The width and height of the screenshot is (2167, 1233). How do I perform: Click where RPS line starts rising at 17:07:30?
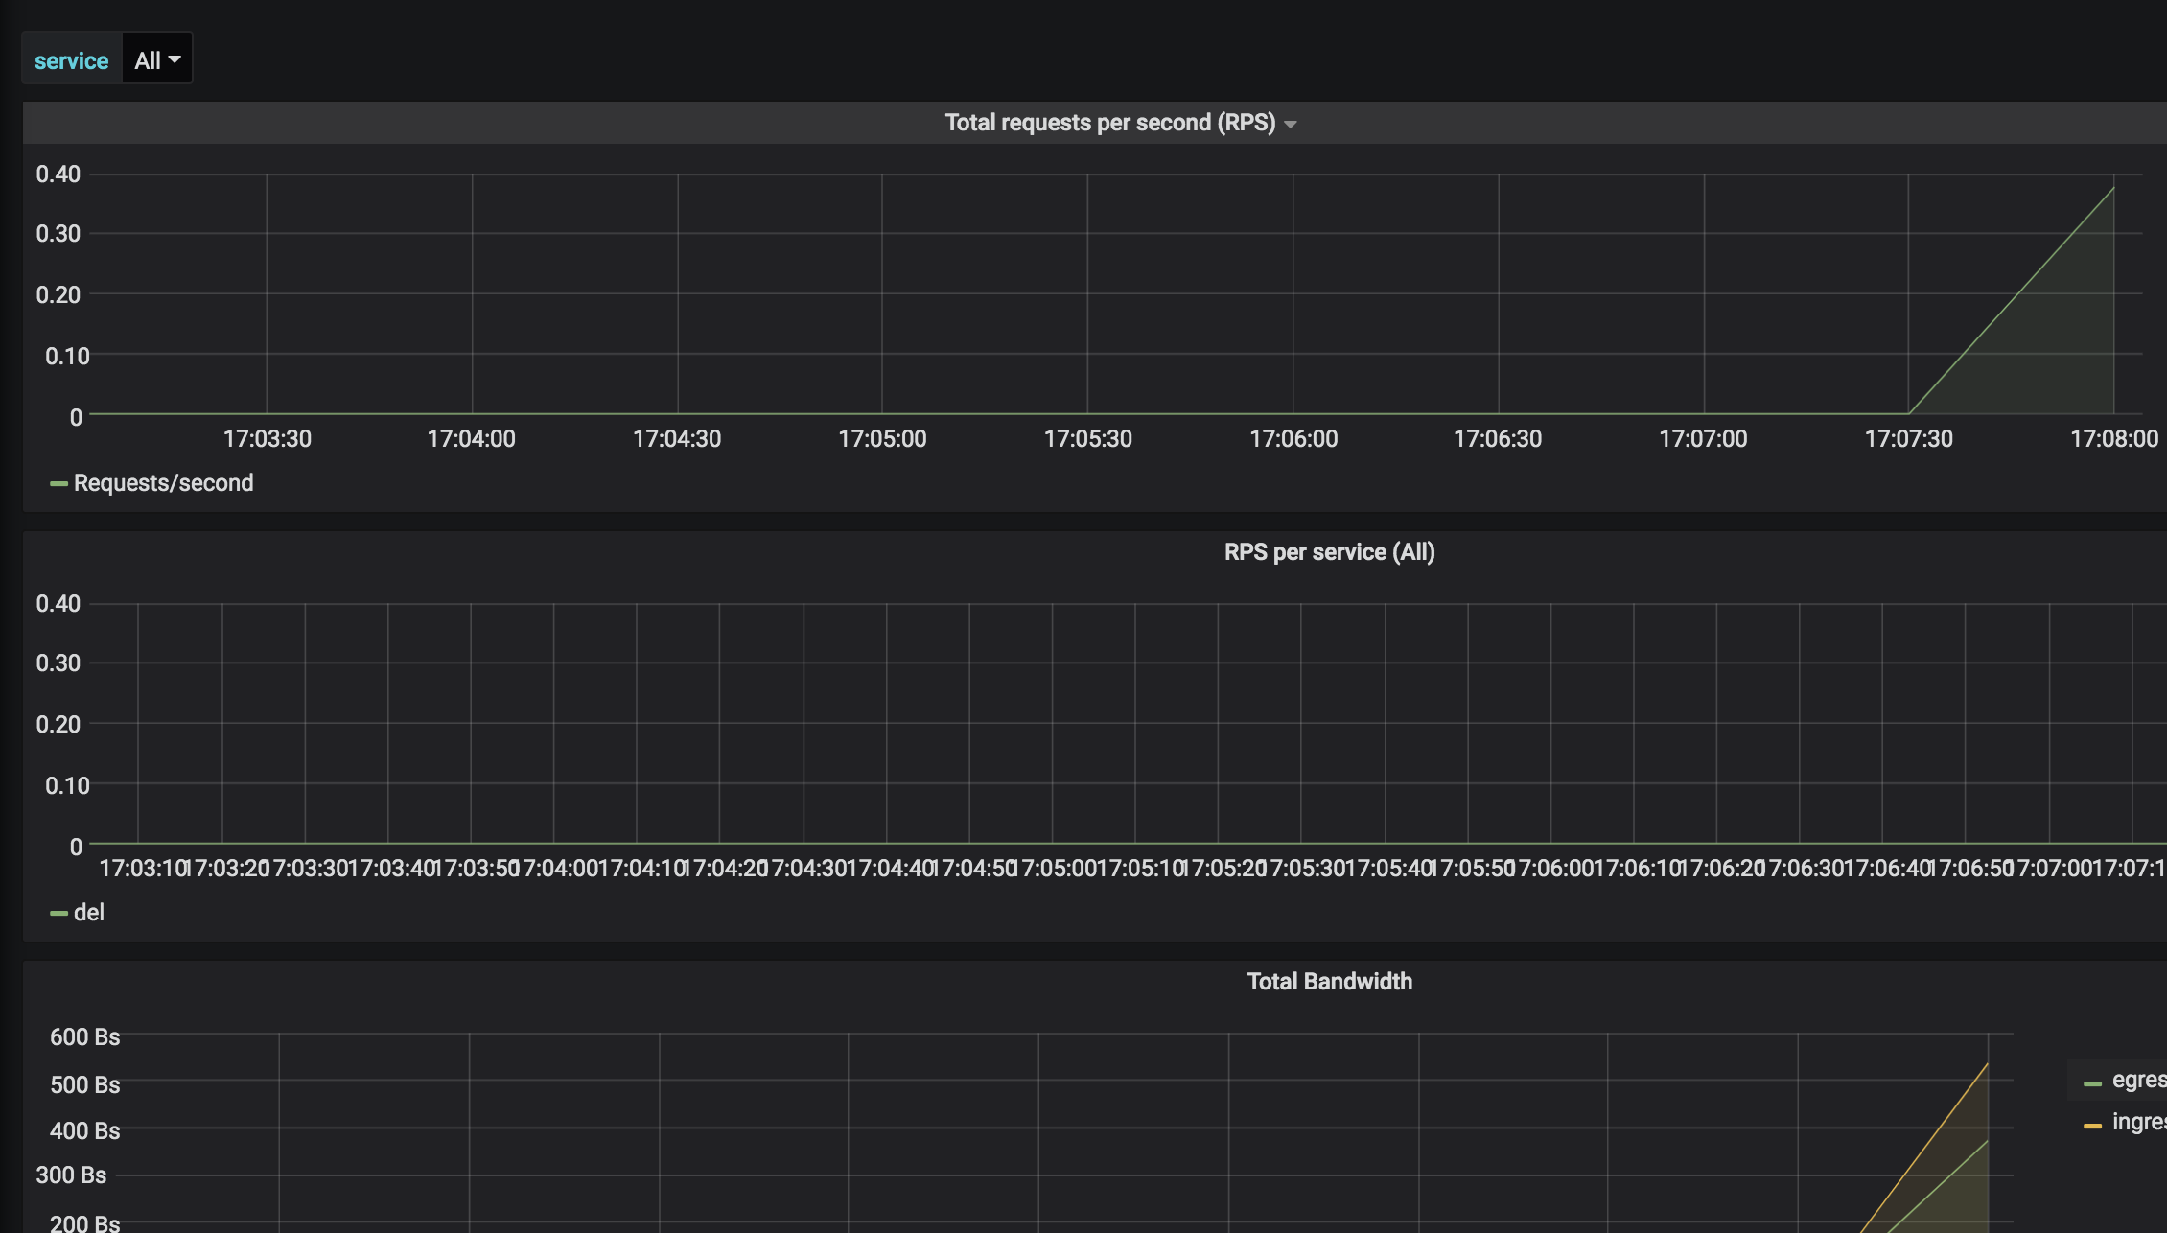1908,413
